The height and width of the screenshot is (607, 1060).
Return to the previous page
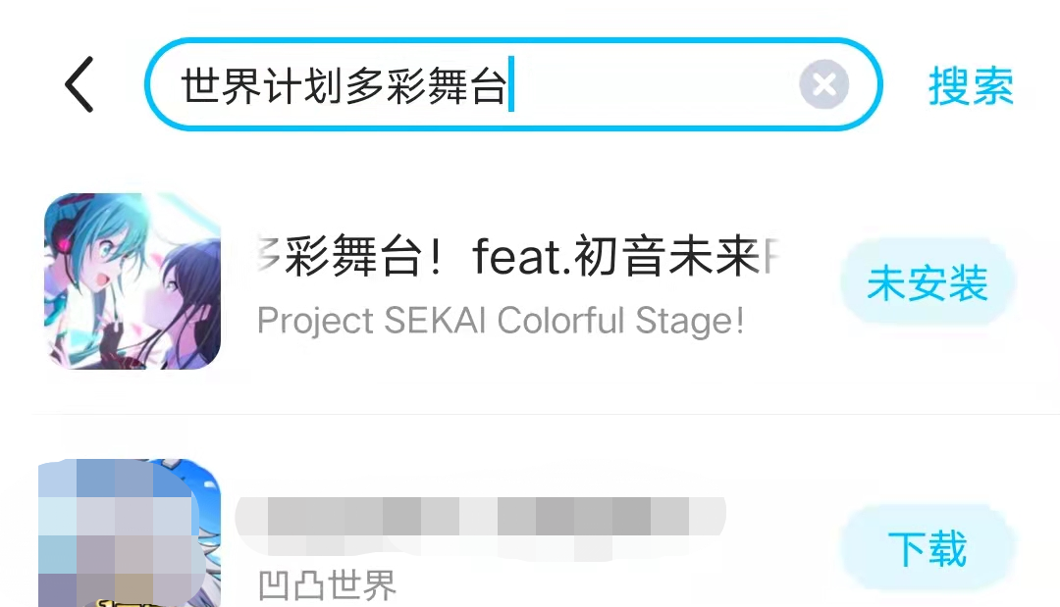click(x=80, y=84)
